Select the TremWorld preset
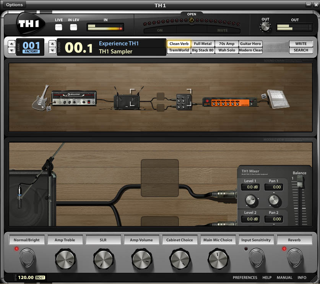320x284 pixels. (179, 50)
